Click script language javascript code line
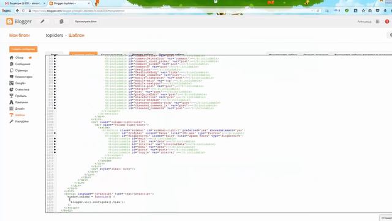The image size is (392, 221). click(x=109, y=194)
